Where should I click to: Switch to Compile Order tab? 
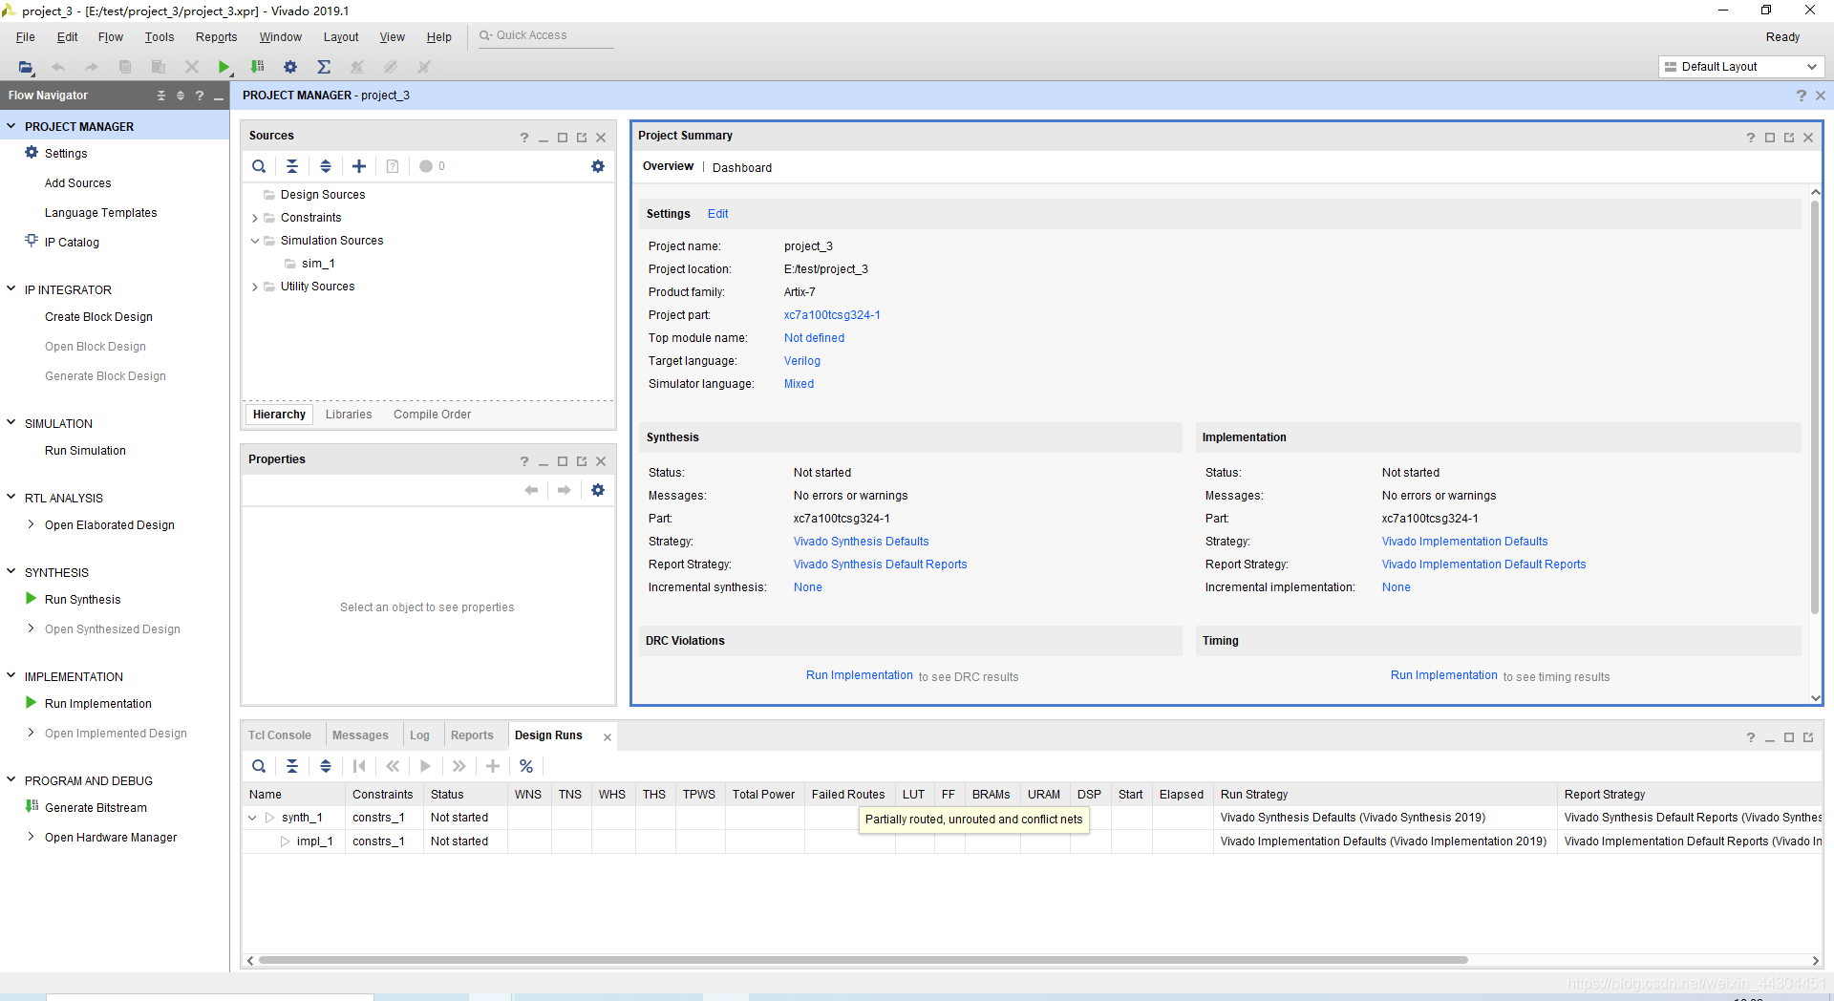point(432,415)
